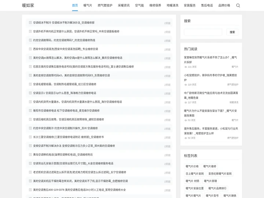Select 维修保养 in the top menu
This screenshot has width=264, height=198.
click(x=155, y=5)
